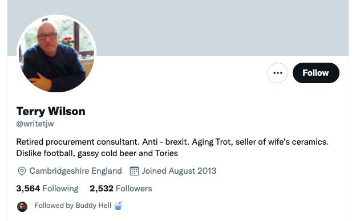Click the 3,564 following count number
The height and width of the screenshot is (221, 356).
pyautogui.click(x=28, y=189)
